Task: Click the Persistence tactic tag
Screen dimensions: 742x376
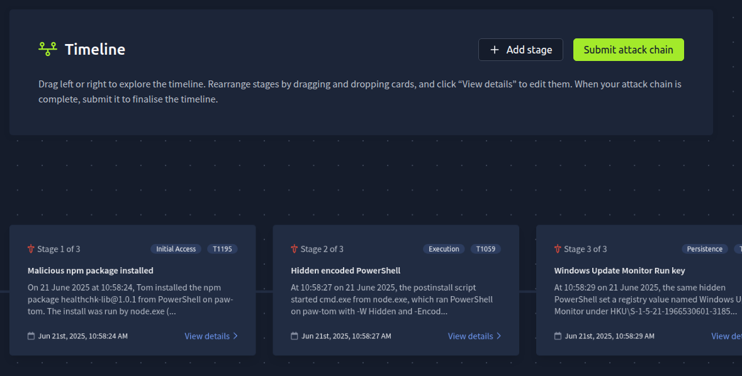Action: coord(705,249)
